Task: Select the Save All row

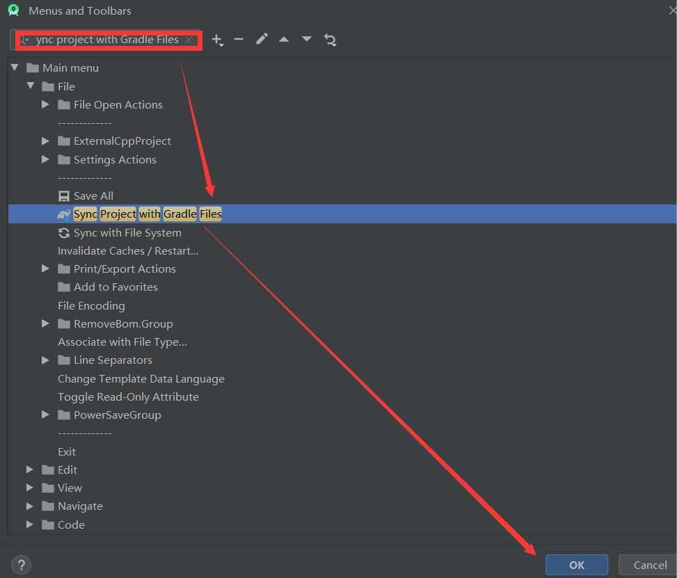Action: (x=342, y=196)
